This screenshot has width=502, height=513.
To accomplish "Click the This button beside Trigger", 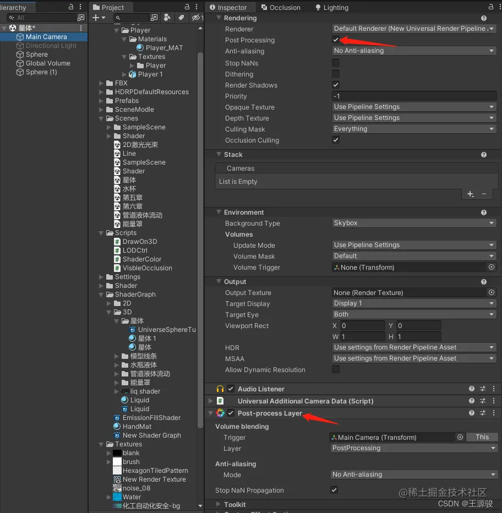I will (x=482, y=437).
